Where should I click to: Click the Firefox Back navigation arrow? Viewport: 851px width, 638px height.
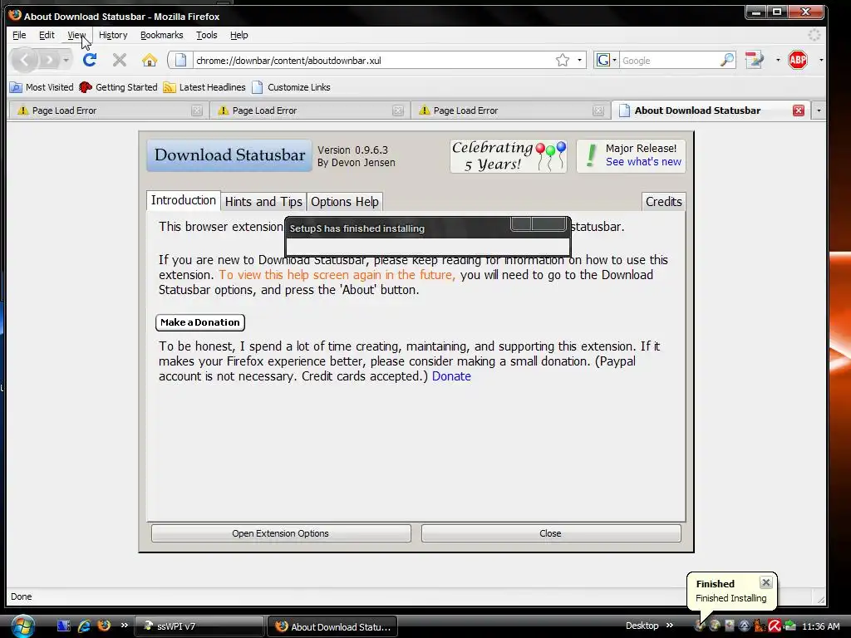point(24,60)
